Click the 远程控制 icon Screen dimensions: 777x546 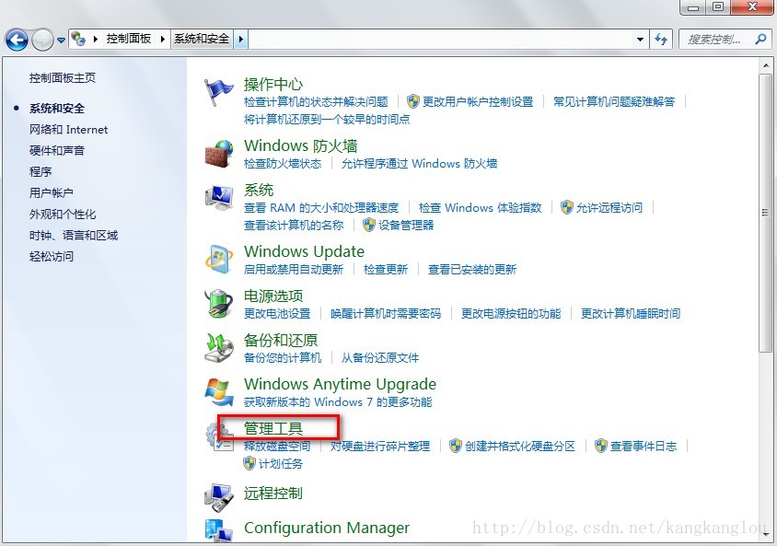218,497
